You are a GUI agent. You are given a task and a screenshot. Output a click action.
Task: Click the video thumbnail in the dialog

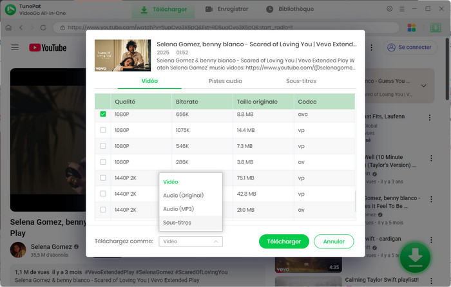tap(123, 55)
